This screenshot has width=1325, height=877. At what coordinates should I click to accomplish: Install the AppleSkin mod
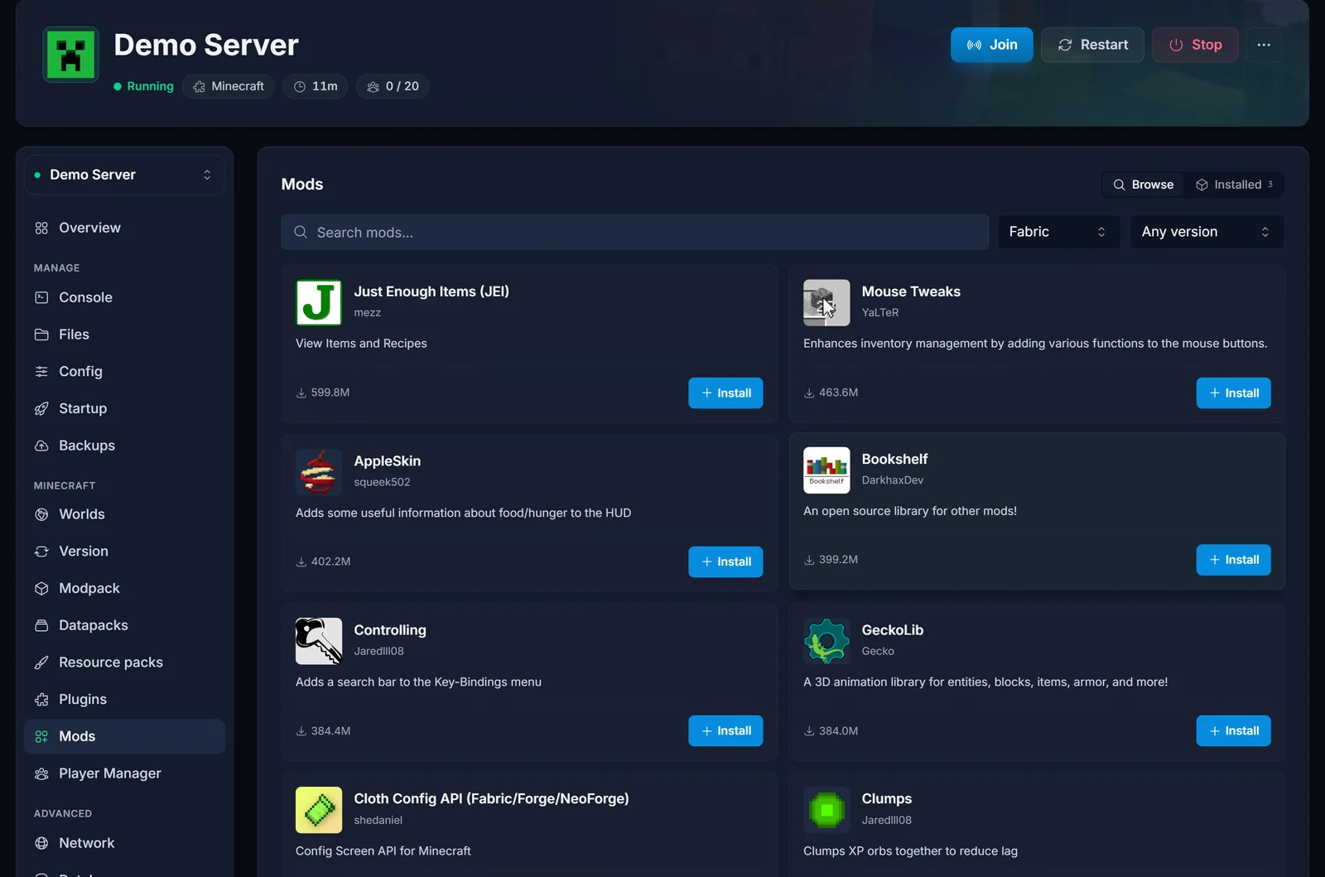tap(725, 562)
